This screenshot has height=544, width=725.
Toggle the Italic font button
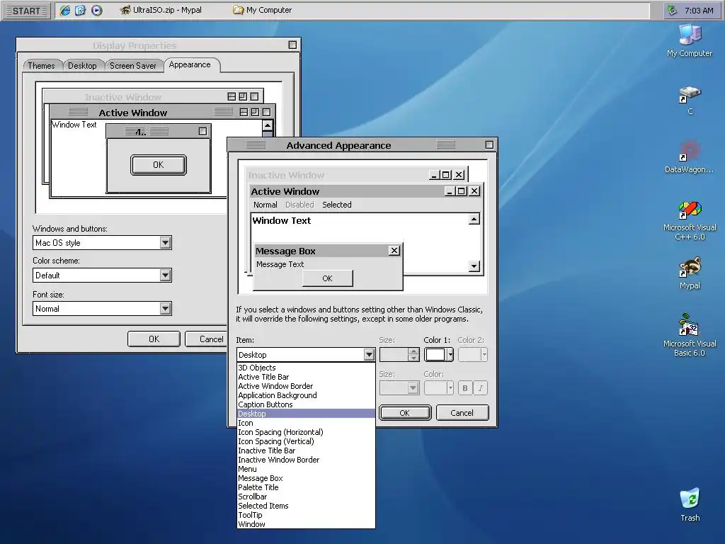[x=481, y=387]
